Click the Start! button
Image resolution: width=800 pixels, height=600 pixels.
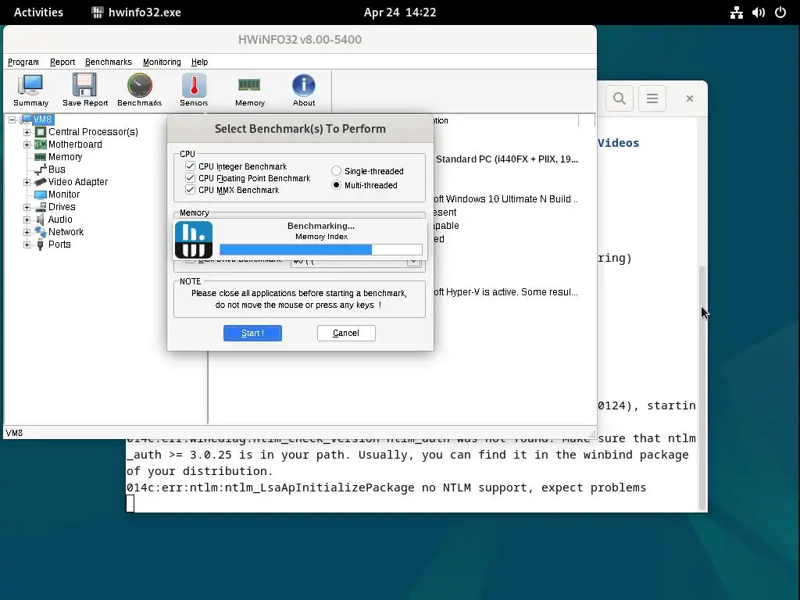[x=252, y=333]
